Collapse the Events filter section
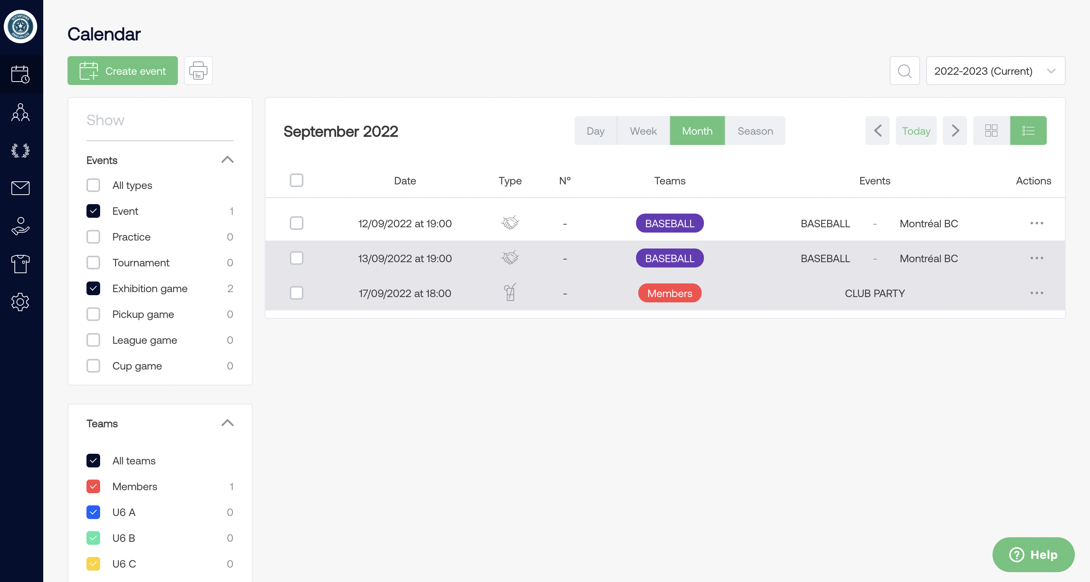This screenshot has width=1090, height=582. click(227, 160)
